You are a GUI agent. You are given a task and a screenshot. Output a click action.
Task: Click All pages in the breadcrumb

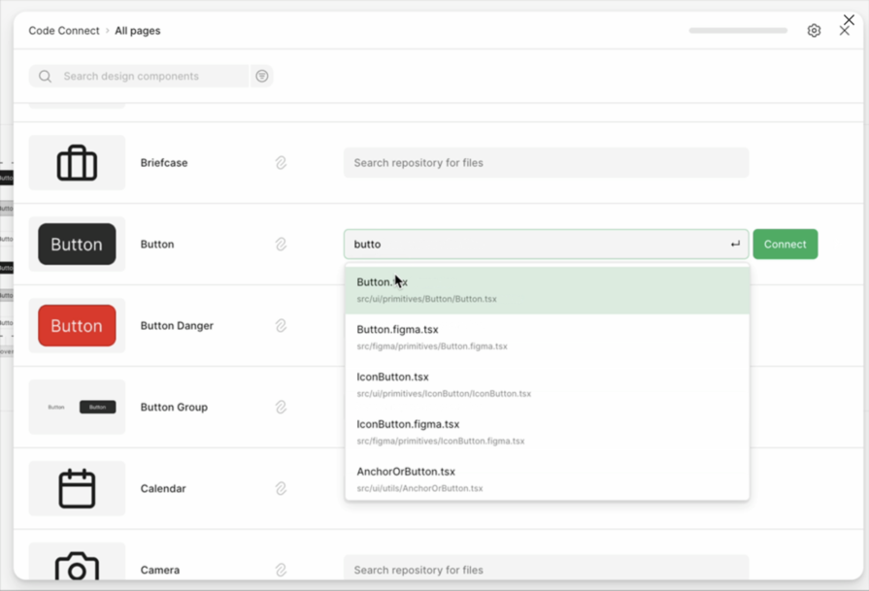135,30
